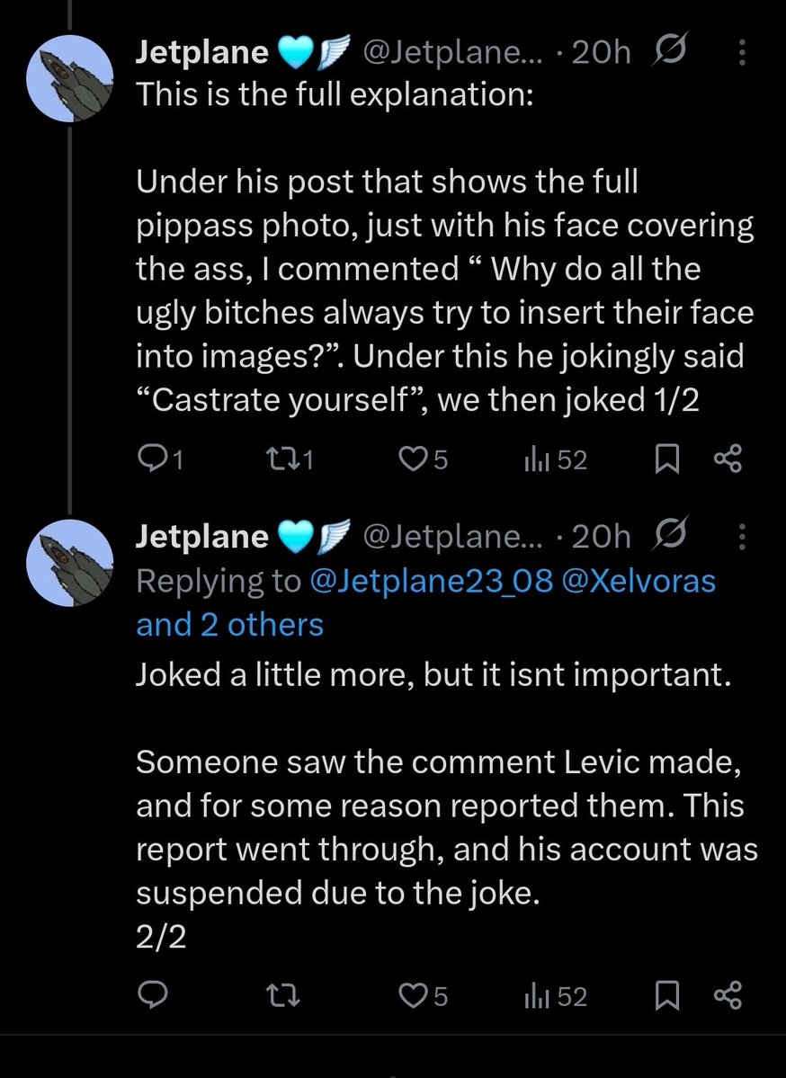The image size is (786, 1078).
Task: Share the second post ending 2/2
Action: pos(727,995)
